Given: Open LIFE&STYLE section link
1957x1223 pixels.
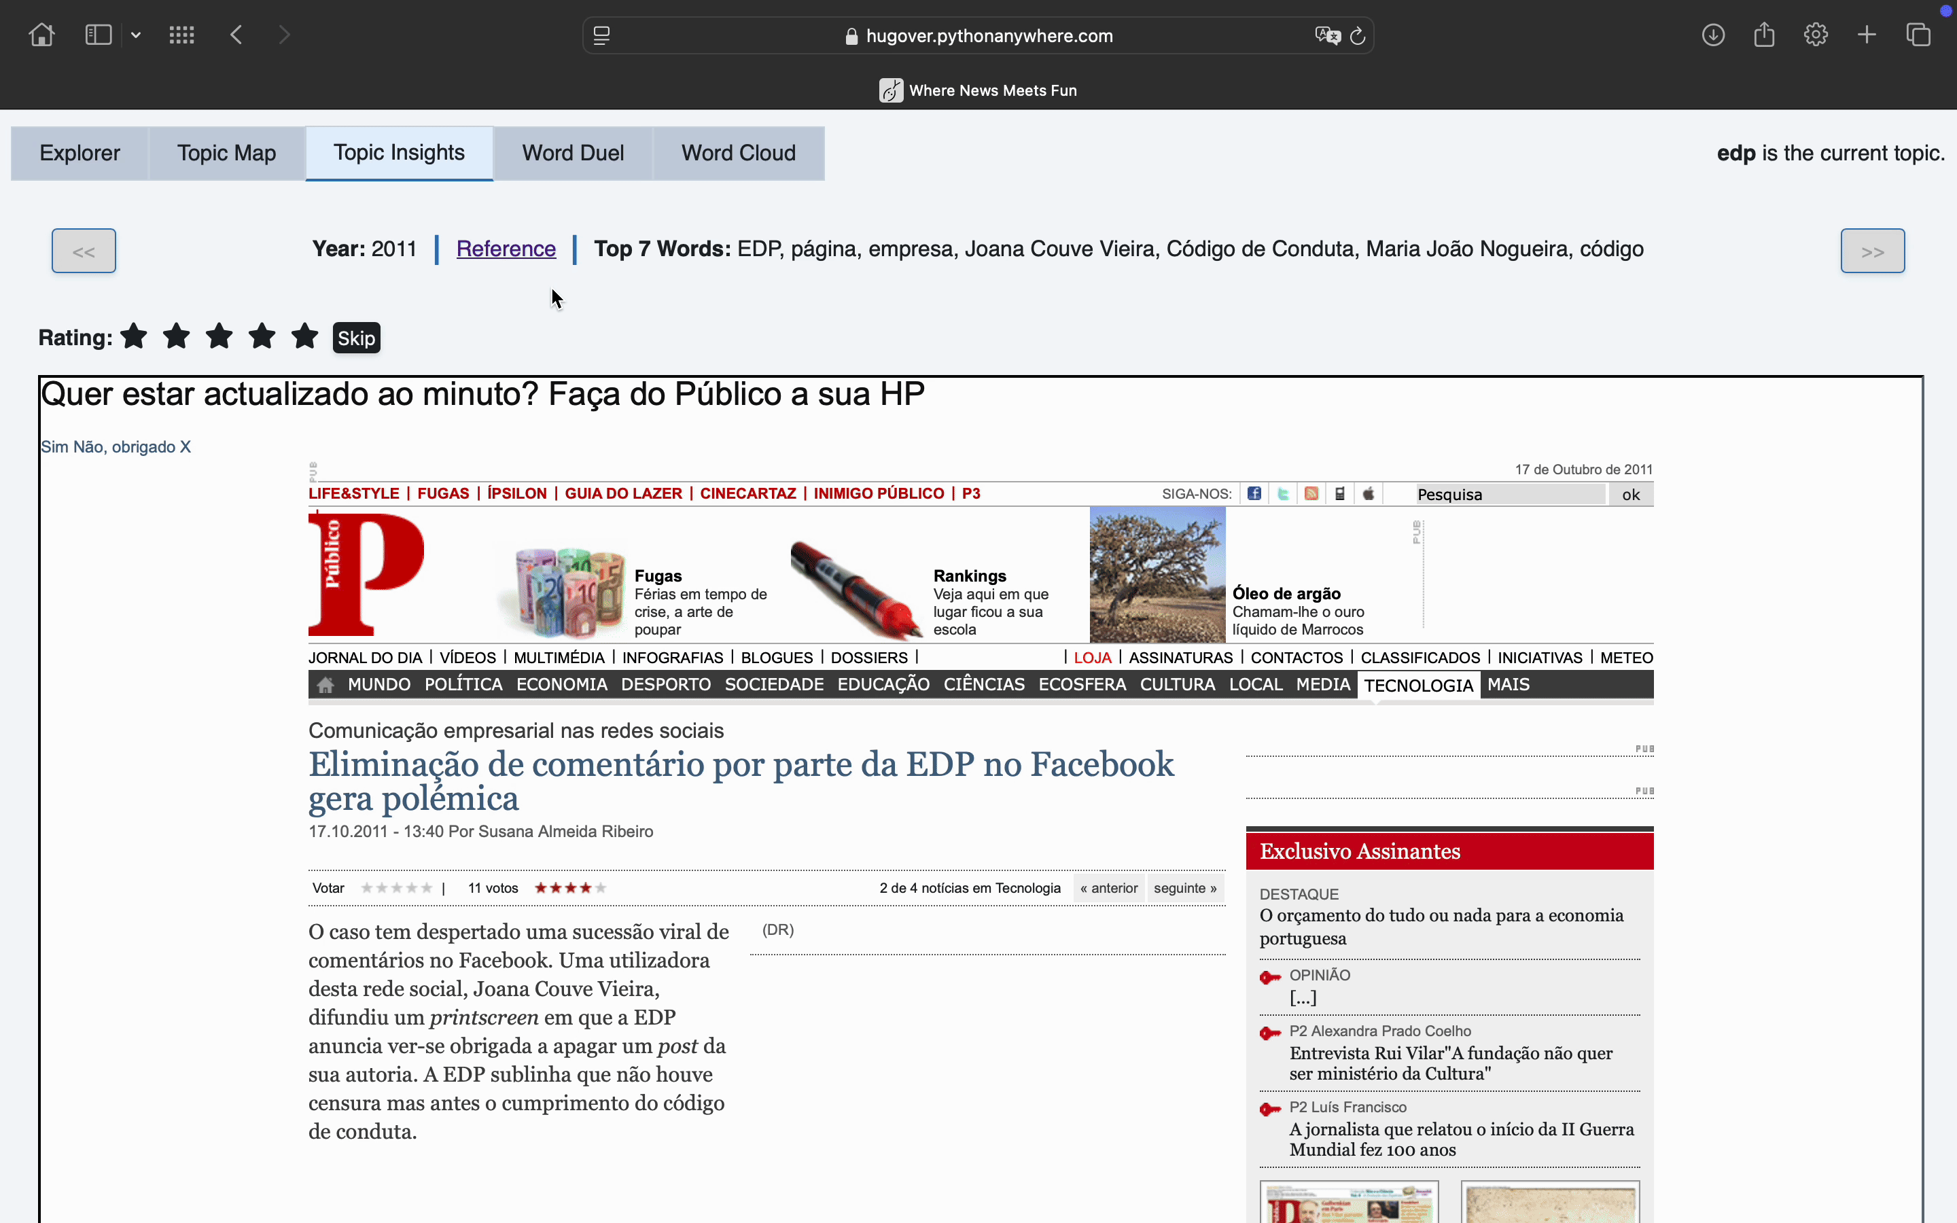Looking at the screenshot, I should click(353, 493).
